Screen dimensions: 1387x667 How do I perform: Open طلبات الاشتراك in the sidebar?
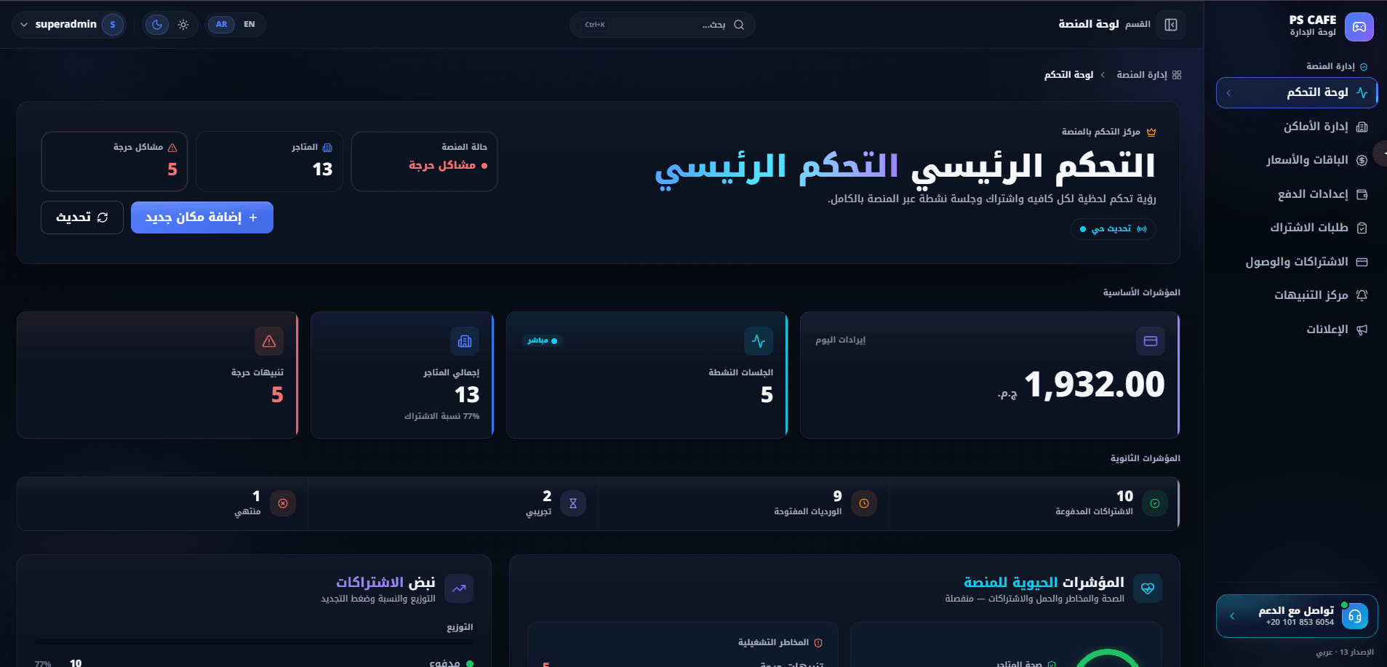click(x=1298, y=228)
